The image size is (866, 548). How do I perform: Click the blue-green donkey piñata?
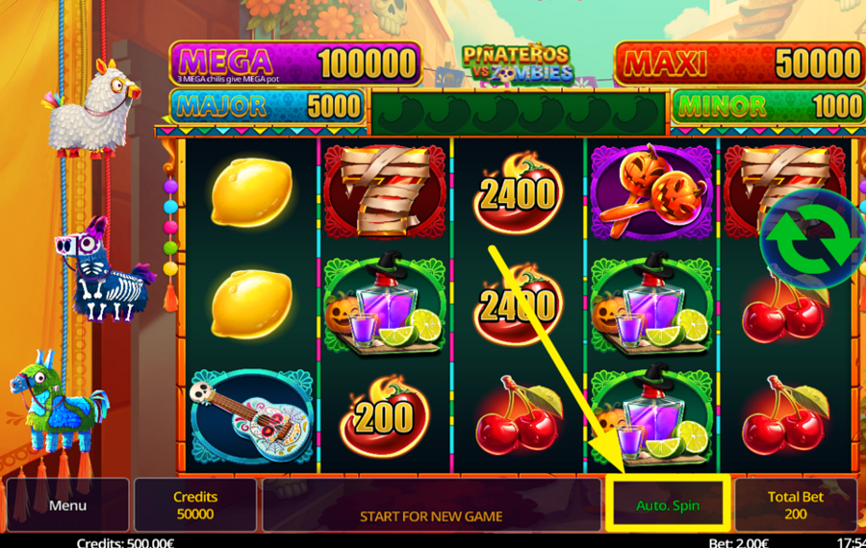(x=59, y=401)
